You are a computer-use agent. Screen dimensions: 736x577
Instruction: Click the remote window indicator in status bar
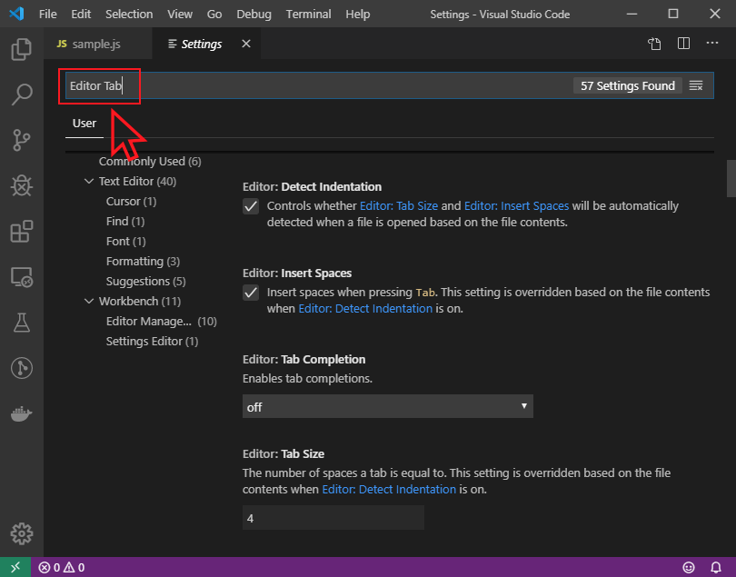(15, 567)
